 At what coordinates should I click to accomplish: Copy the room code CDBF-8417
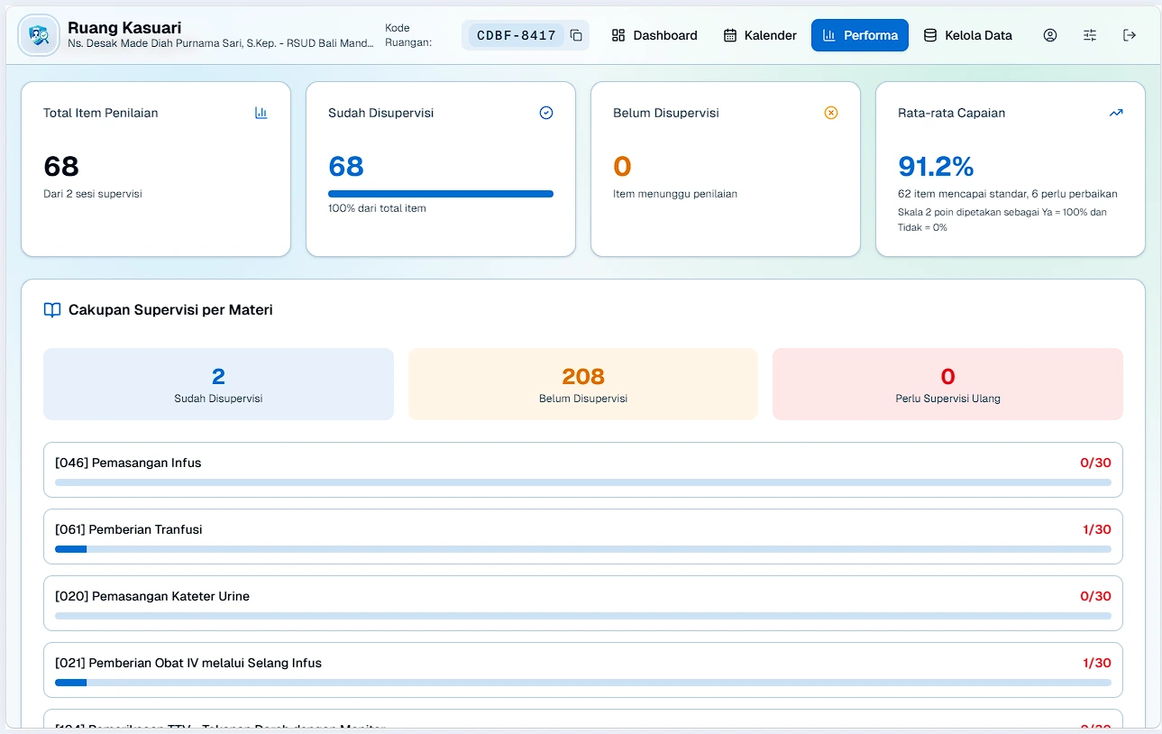576,35
